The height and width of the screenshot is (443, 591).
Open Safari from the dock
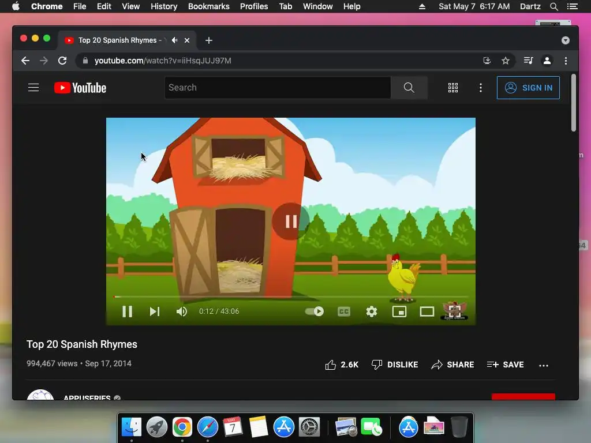tap(208, 427)
